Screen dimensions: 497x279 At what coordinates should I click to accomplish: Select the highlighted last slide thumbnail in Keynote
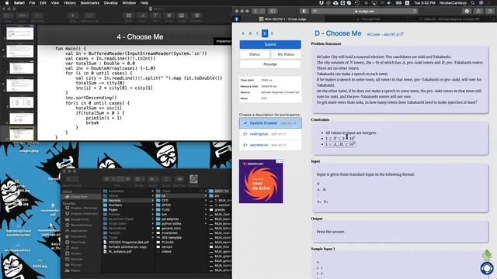click(21, 134)
